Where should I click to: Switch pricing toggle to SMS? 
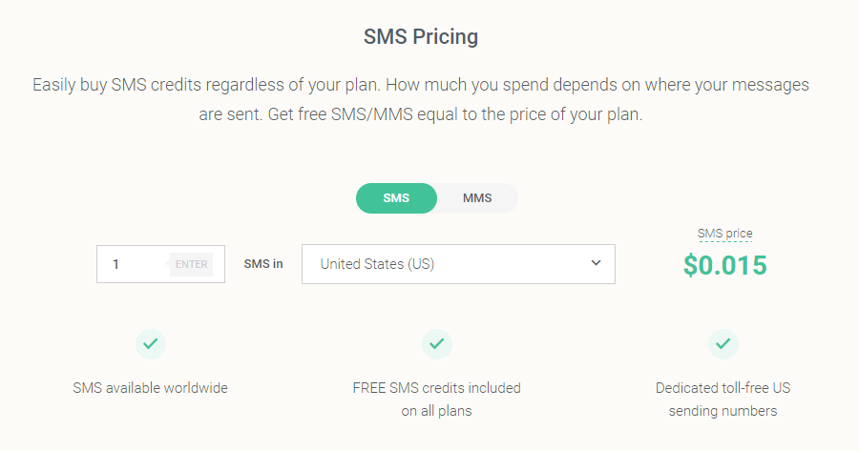click(x=396, y=198)
